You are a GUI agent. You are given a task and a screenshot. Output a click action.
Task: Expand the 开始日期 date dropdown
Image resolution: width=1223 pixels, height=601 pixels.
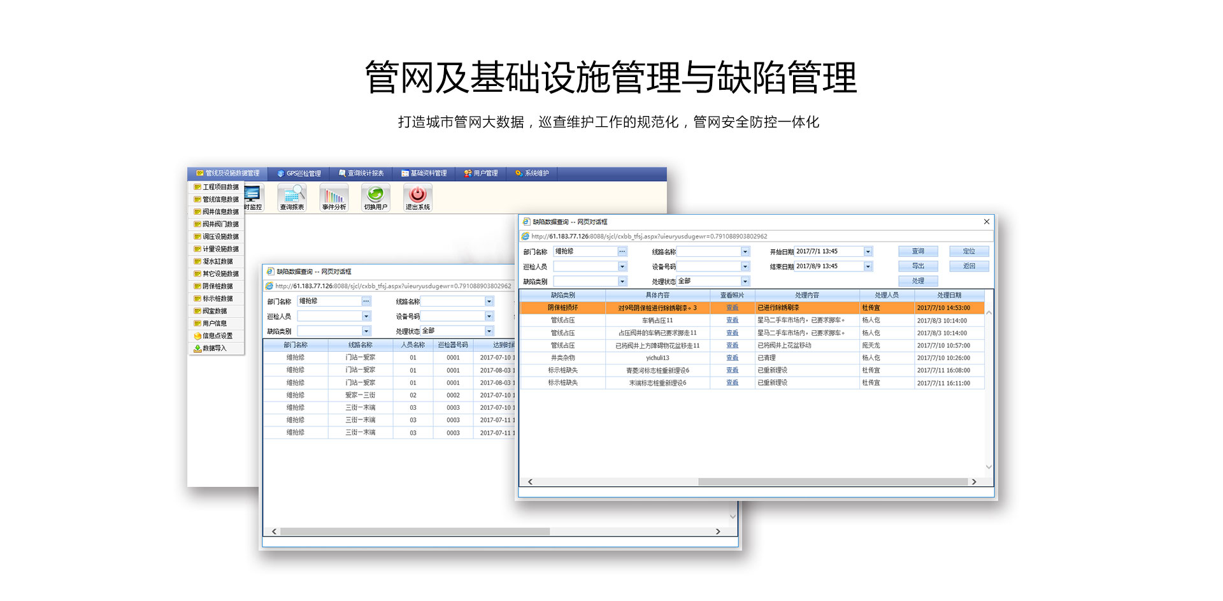click(868, 252)
